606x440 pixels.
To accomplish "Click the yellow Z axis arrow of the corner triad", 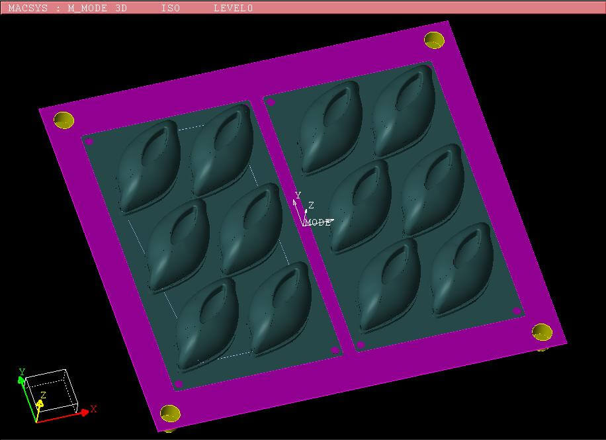I will pos(40,404).
